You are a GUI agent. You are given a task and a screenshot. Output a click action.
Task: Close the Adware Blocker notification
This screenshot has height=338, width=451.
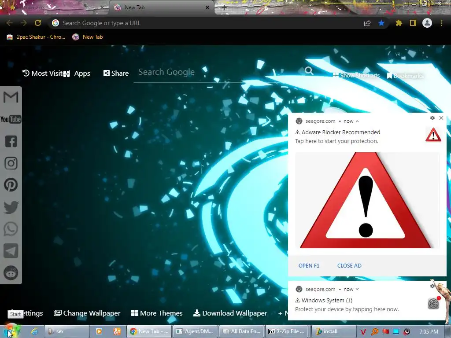coord(441,118)
